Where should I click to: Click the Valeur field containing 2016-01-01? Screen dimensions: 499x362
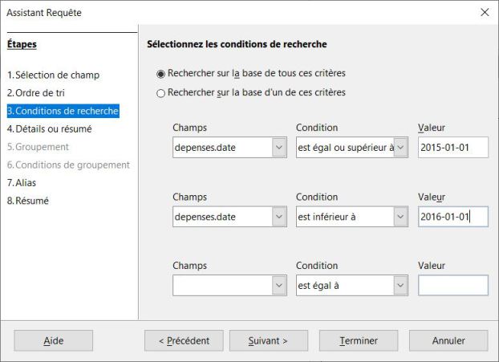coord(452,217)
